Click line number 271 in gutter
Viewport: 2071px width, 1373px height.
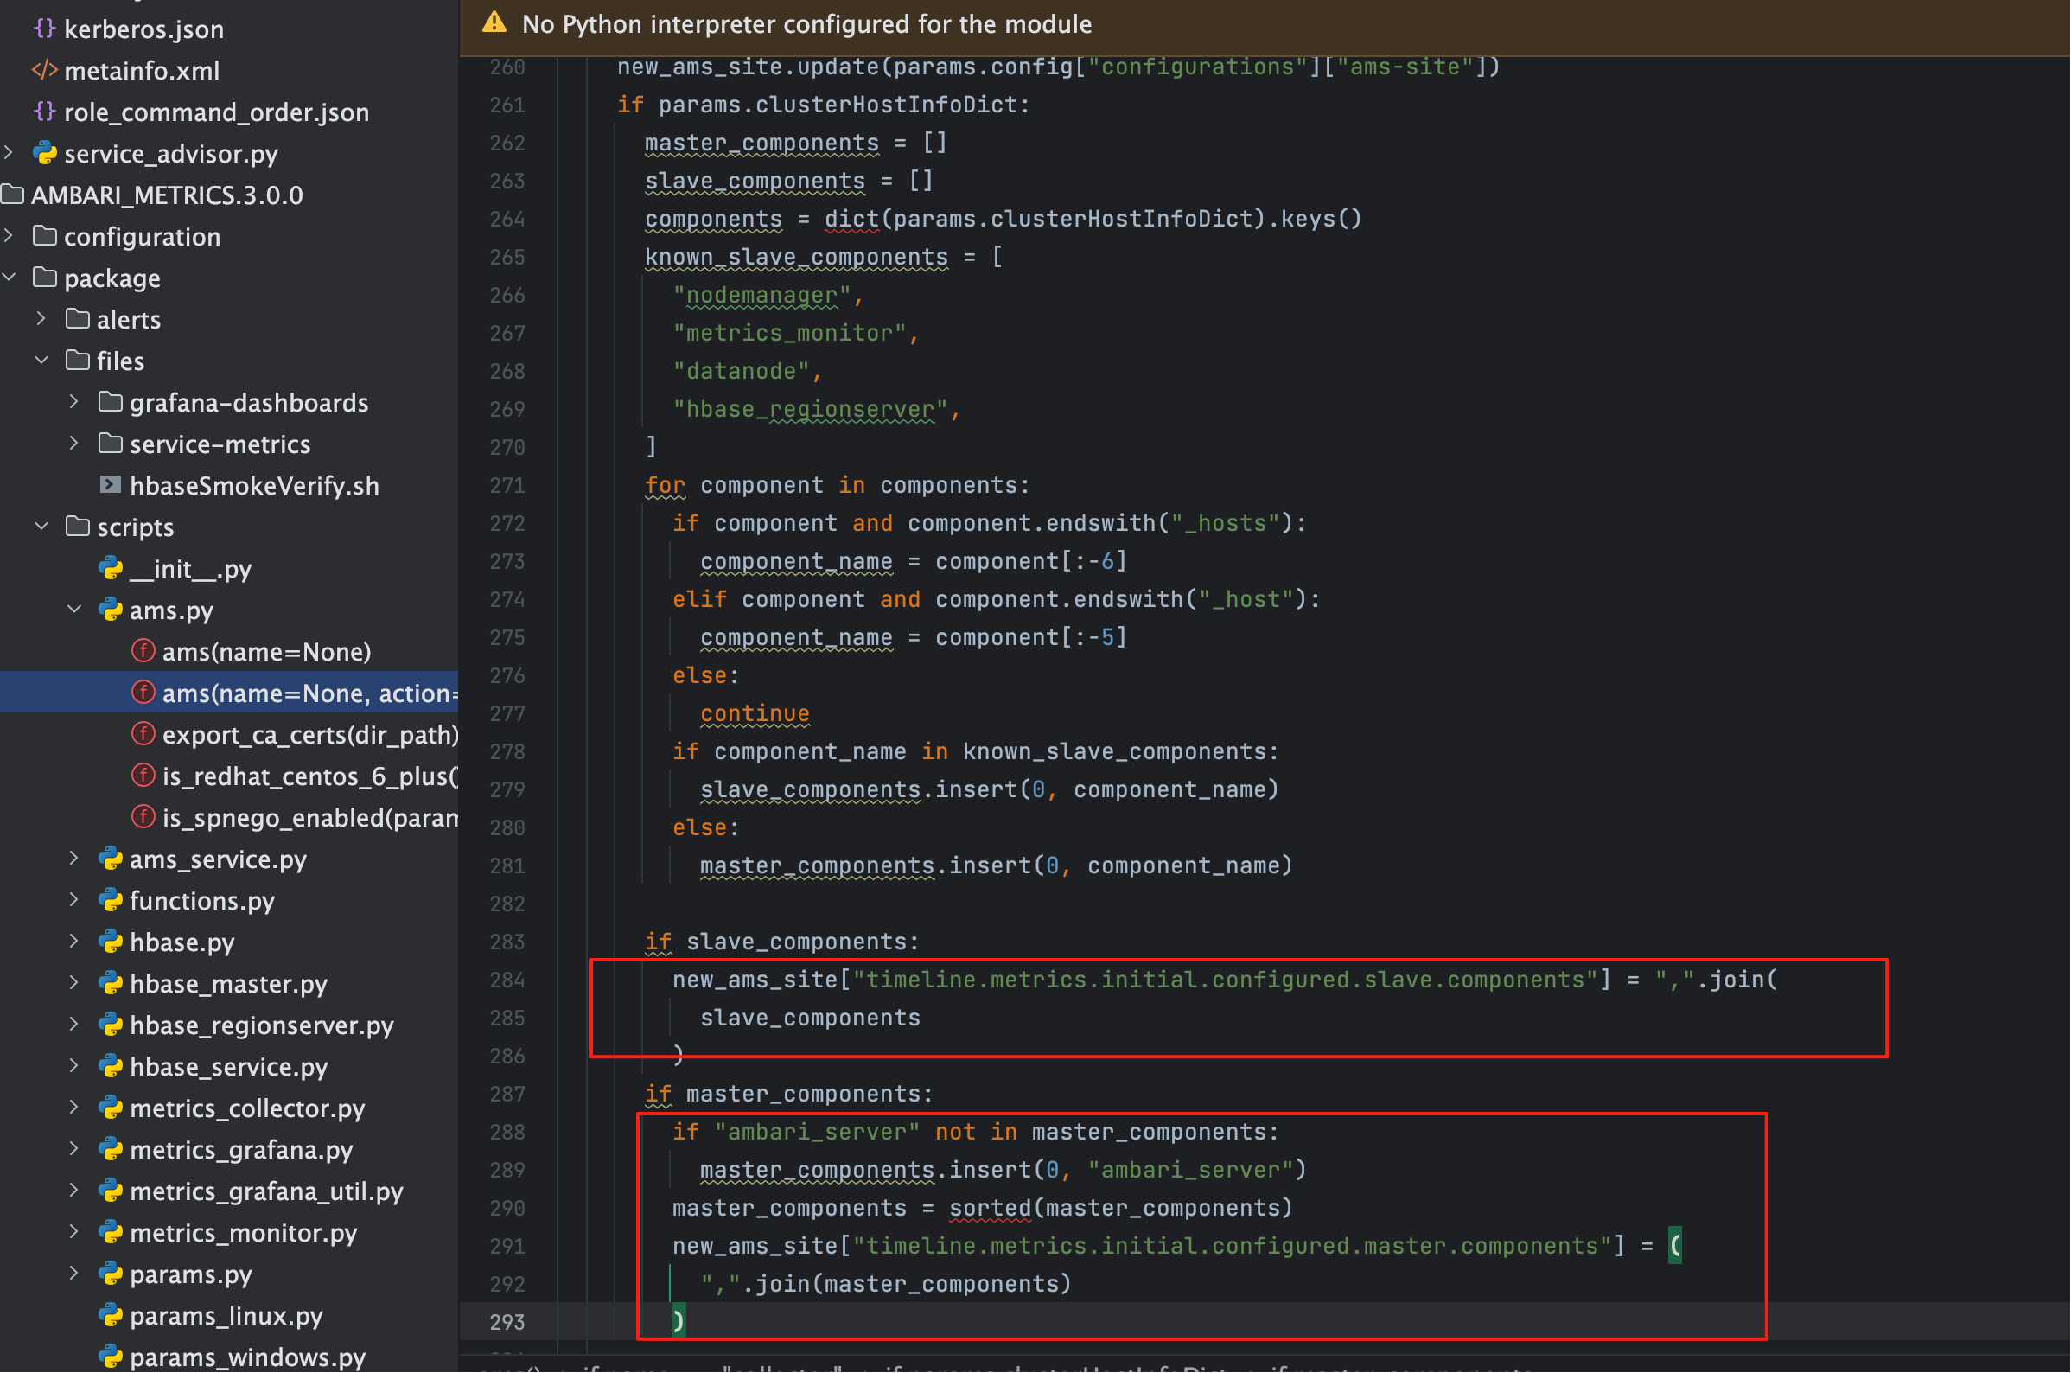coord(507,485)
